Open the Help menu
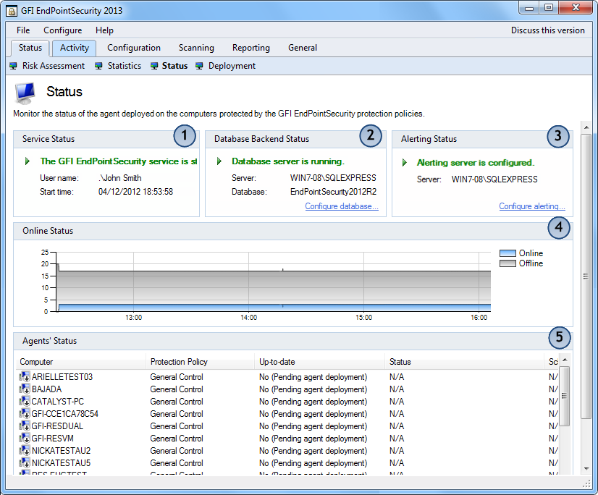The image size is (598, 495). (x=104, y=30)
